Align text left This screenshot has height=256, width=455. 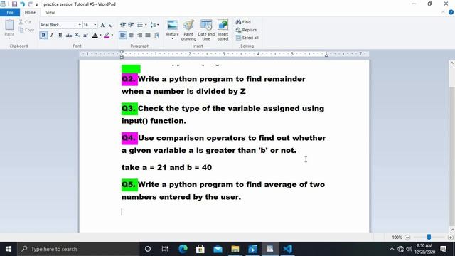tap(123, 35)
